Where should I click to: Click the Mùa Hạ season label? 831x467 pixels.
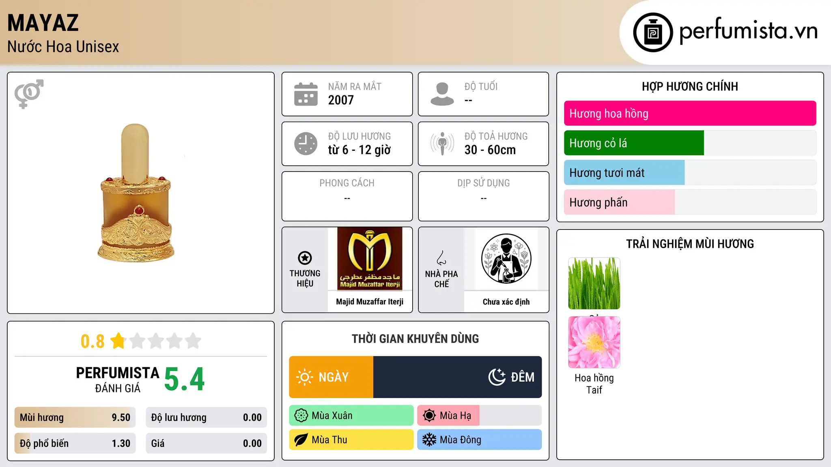tap(455, 416)
